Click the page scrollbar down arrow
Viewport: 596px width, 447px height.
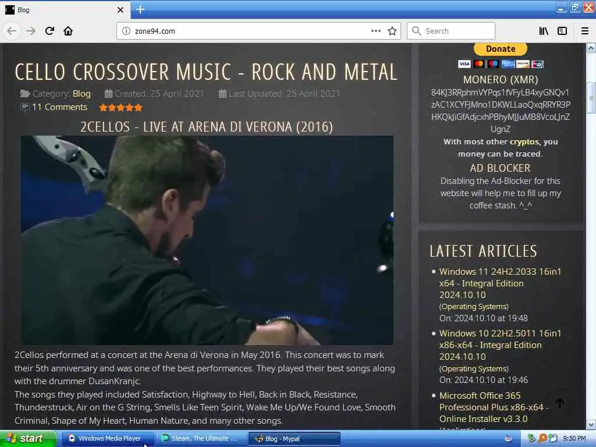coord(591,424)
